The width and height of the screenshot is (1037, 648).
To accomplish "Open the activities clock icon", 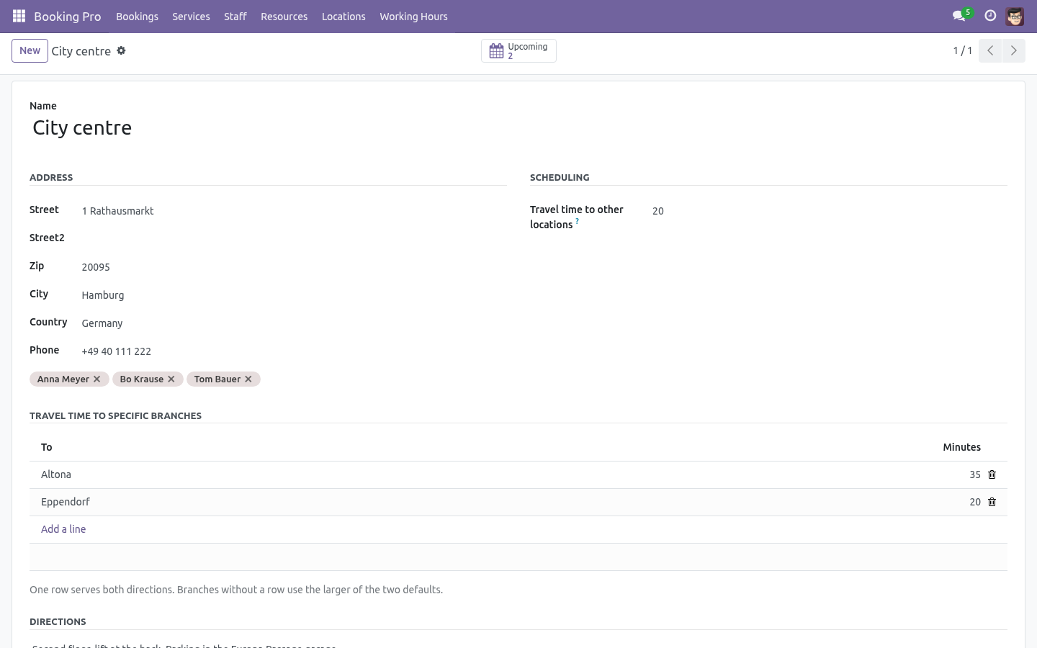I will point(990,16).
